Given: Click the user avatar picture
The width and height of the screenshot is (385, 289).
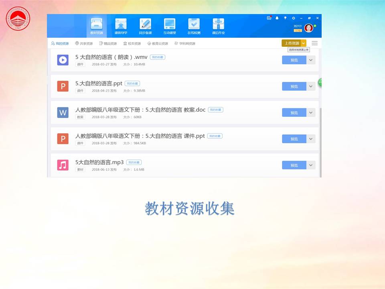Looking at the screenshot, I should [308, 28].
